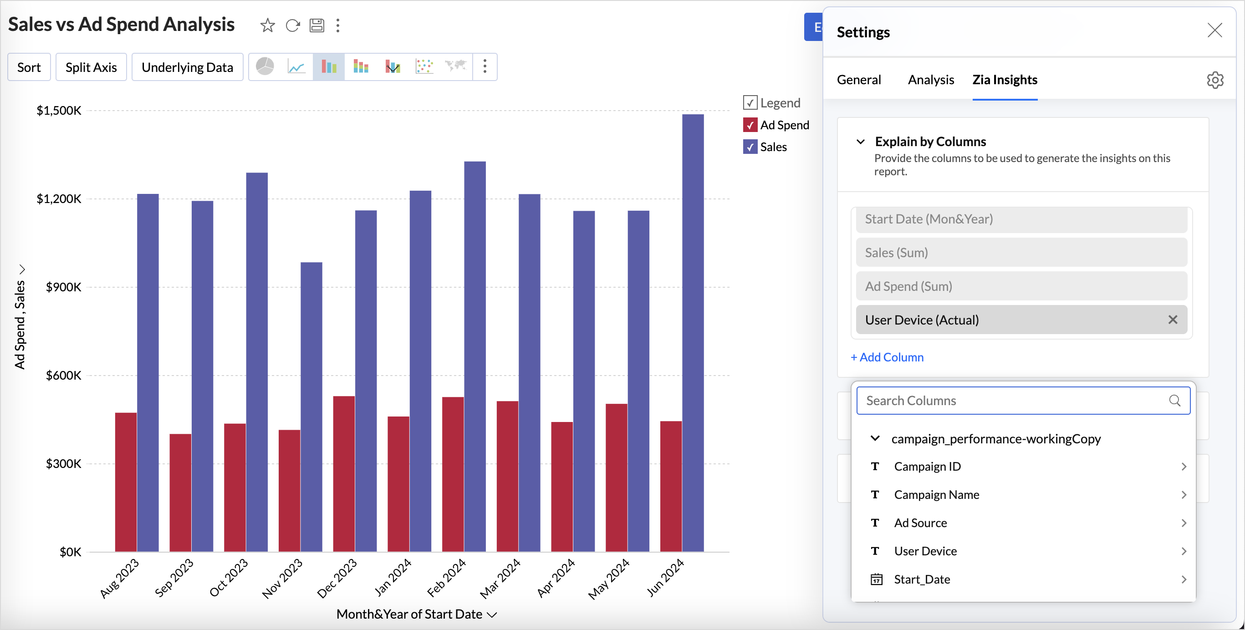Screen dimensions: 1245x630
Task: Mark the report as favorite with the star icon
Action: pos(267,25)
